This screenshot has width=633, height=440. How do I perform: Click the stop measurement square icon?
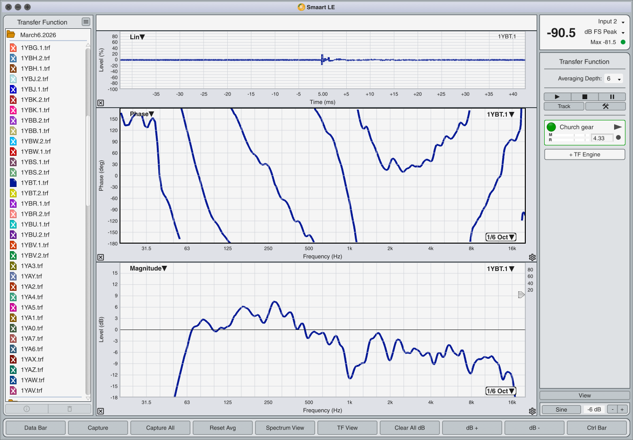coord(584,97)
